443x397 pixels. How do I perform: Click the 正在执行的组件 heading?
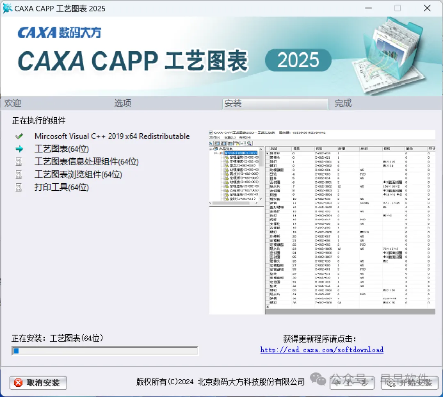click(39, 121)
